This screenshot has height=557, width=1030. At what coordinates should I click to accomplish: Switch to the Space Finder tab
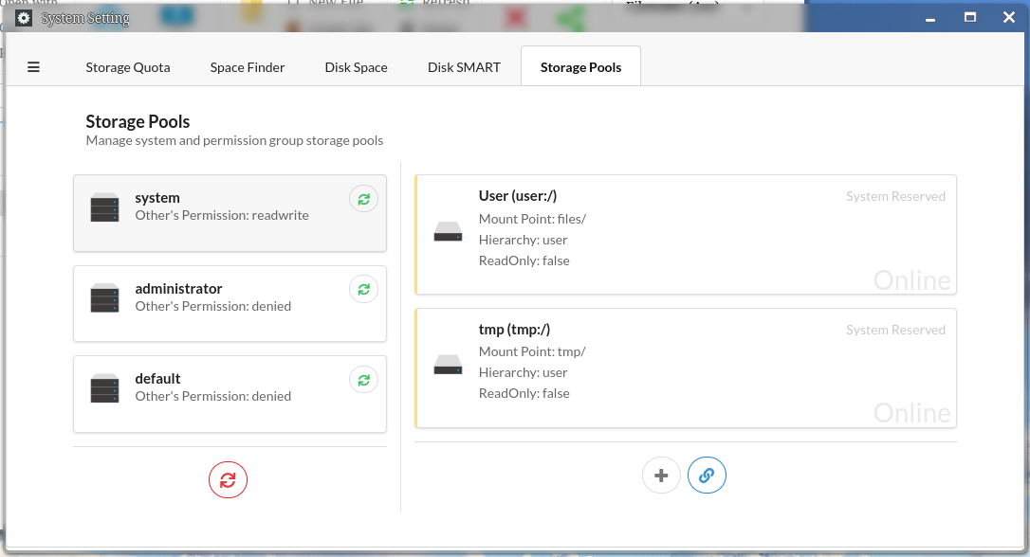pyautogui.click(x=247, y=67)
